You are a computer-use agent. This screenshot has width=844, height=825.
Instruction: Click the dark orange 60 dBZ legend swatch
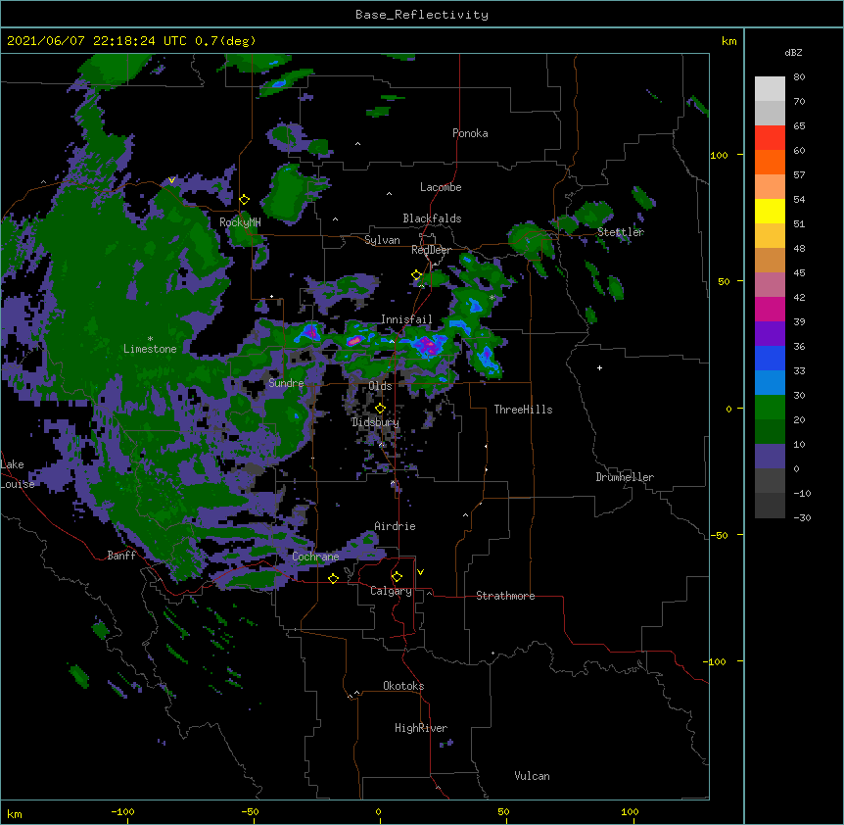coord(770,162)
